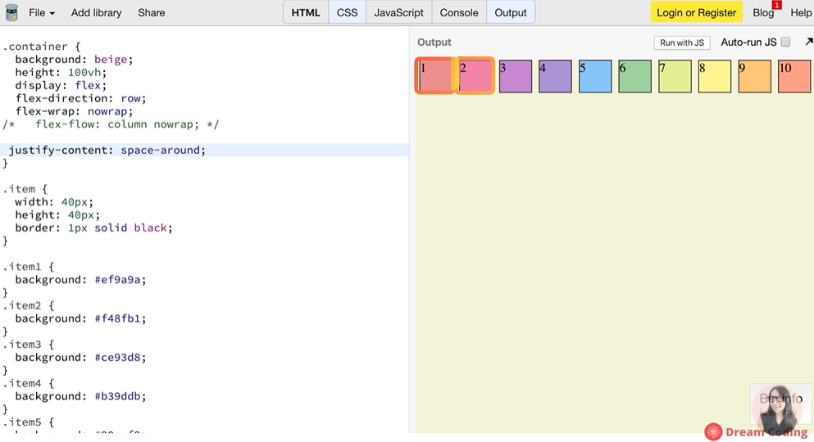Image resolution: width=814 pixels, height=442 pixels.
Task: Click the 'flex-wrap: nowrap;' line
Action: (x=74, y=111)
